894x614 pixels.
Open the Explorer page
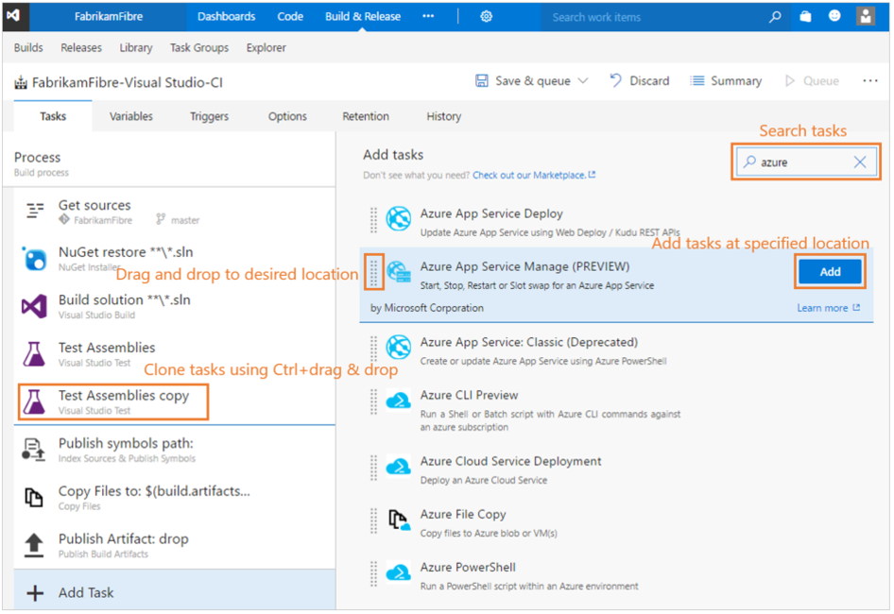(x=266, y=48)
